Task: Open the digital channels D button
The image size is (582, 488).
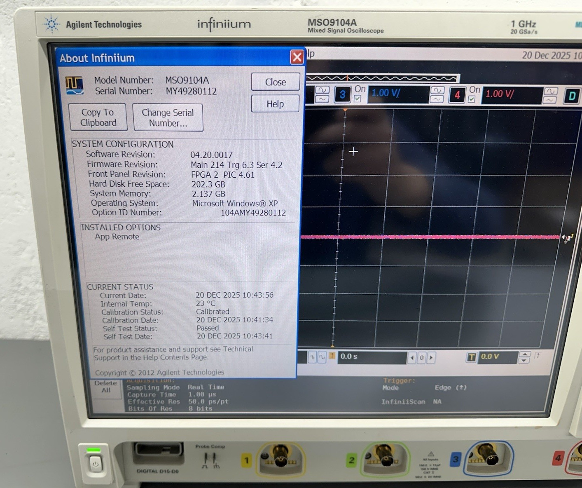Action: click(572, 96)
